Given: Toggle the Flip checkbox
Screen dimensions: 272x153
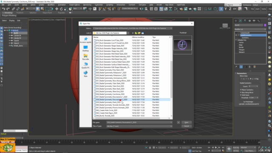Looking at the screenshot, I should (x=255, y=79).
